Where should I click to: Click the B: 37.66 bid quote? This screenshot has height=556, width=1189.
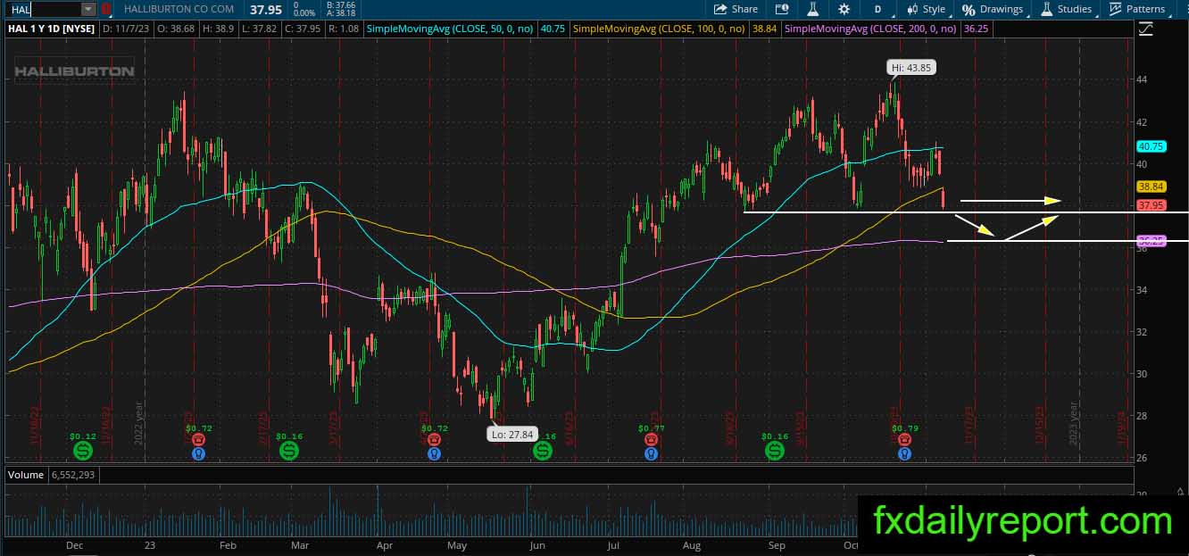tap(343, 4)
